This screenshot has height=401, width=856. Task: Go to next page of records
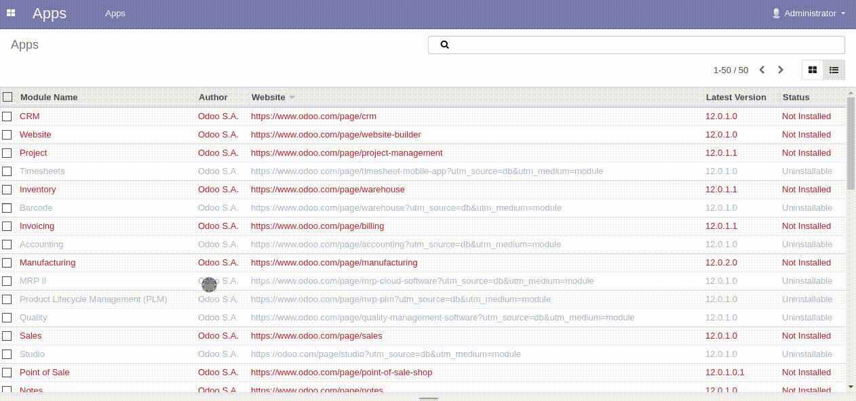781,70
